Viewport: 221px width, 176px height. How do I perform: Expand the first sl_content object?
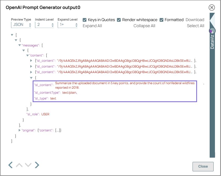[31, 61]
